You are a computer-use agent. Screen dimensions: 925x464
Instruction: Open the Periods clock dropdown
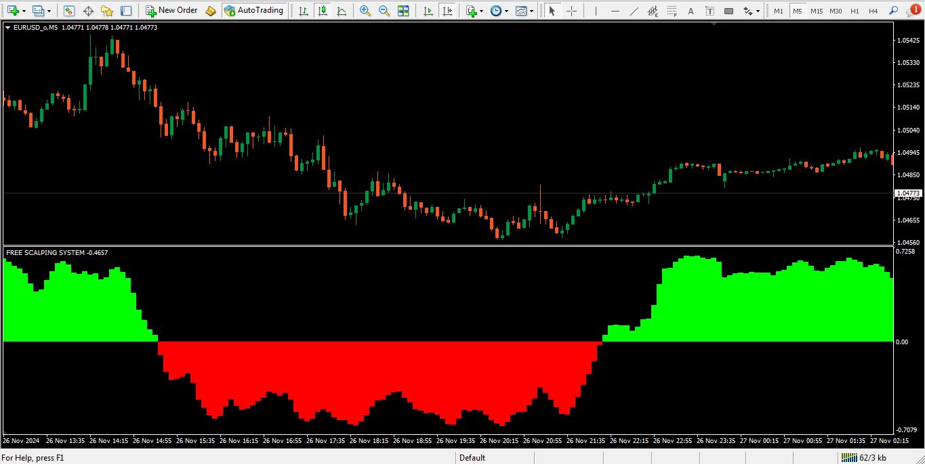coord(499,11)
